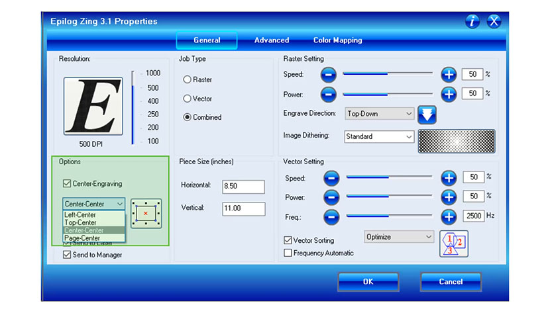Click the vector sorting order icon
Screen dimensions: 550x313
(x=453, y=243)
